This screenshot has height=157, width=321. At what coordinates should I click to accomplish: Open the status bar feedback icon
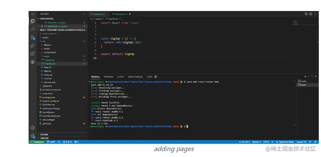[x=310, y=142]
